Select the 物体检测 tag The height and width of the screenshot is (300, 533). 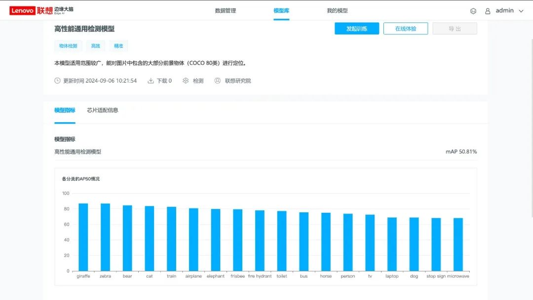[68, 46]
